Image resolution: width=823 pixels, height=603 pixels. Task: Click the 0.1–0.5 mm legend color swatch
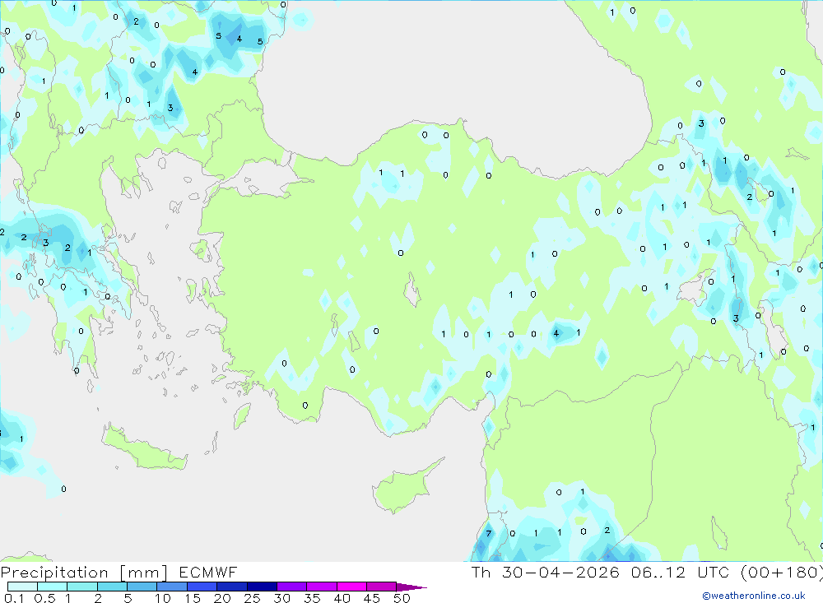(x=22, y=587)
